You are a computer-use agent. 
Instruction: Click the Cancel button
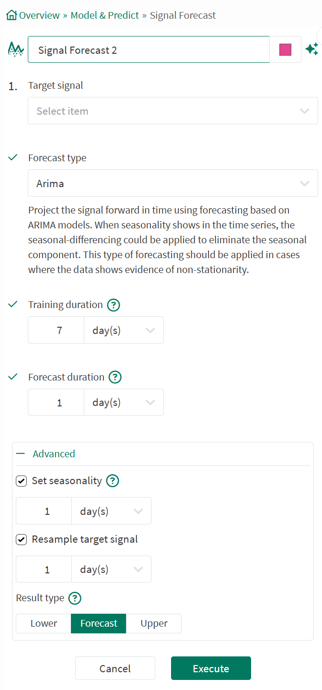tap(115, 668)
